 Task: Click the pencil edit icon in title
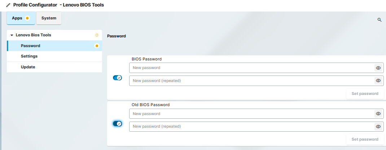(x=8, y=5)
